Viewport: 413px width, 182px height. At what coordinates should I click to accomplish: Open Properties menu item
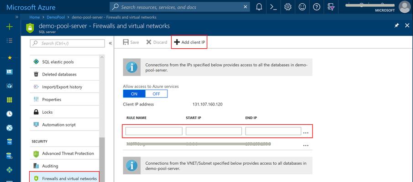[x=65, y=100]
